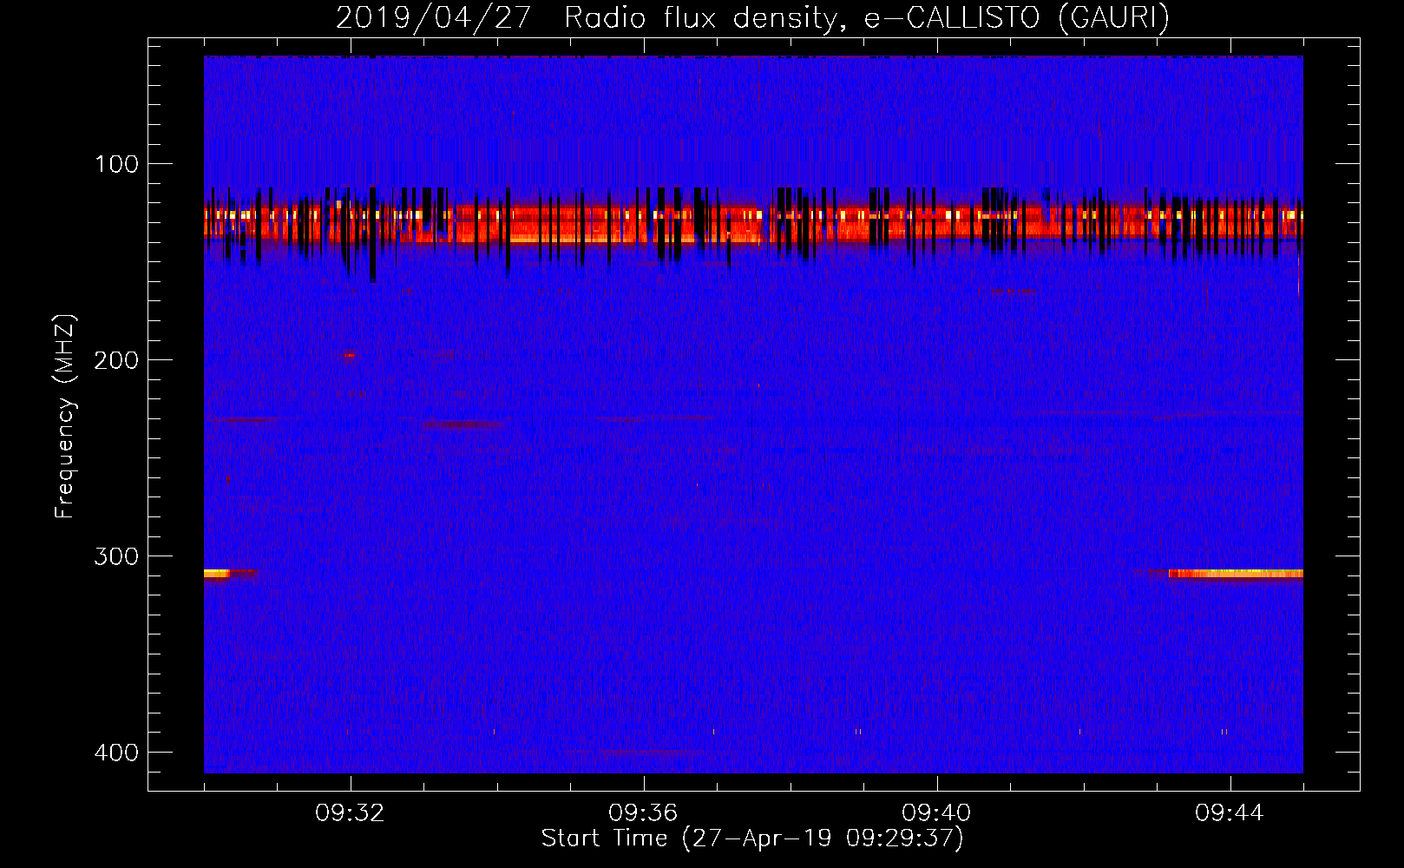Click the 09:40 time axis label
1404x868 pixels.
coord(936,813)
